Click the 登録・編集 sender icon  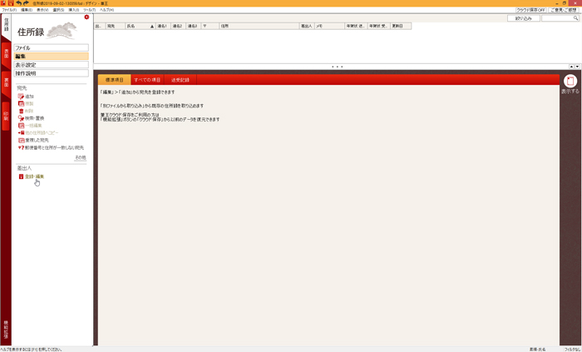(x=21, y=176)
